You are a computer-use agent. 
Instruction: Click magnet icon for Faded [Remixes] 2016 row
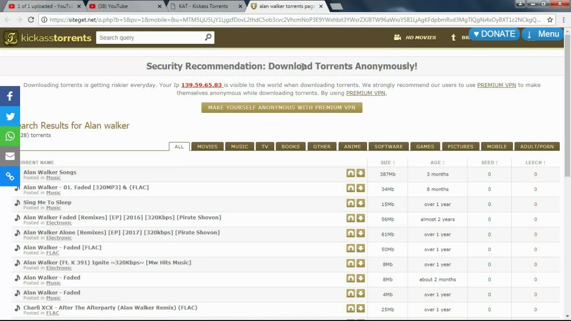click(351, 218)
